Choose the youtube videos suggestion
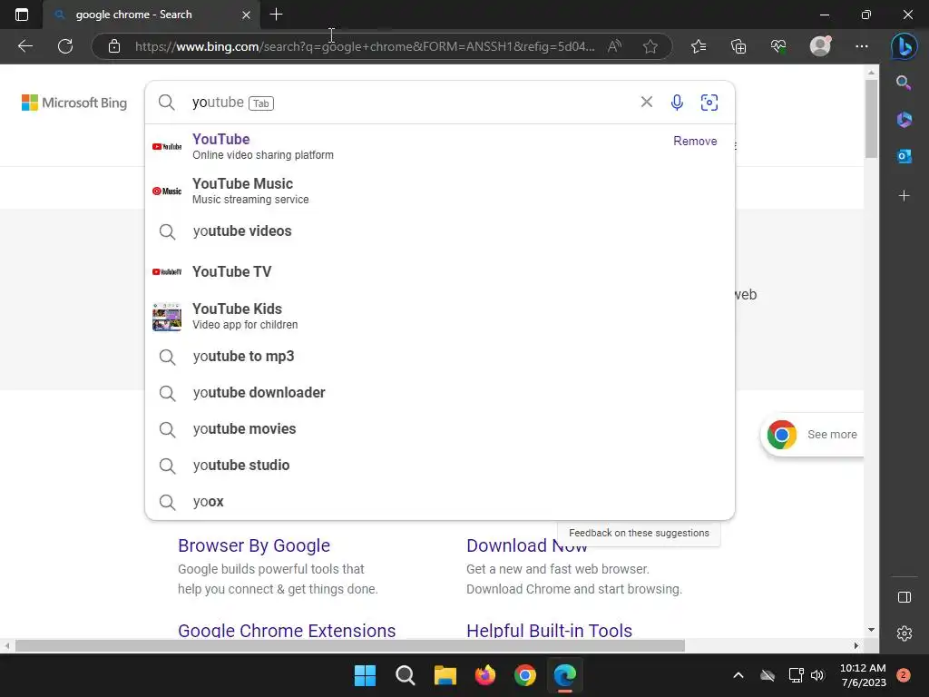Viewport: 929px width, 697px height. coord(440,231)
